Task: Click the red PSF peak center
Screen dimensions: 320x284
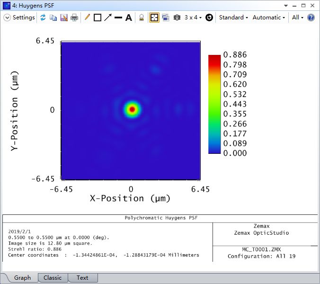Action: 132,109
